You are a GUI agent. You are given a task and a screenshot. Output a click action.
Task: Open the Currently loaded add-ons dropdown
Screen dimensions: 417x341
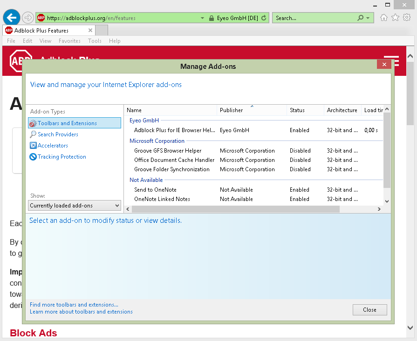(74, 205)
